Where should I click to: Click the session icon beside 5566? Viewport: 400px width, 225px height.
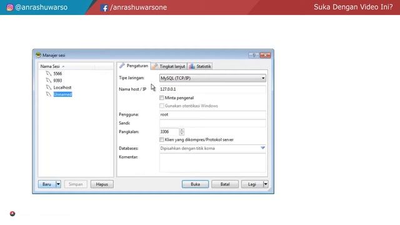(49, 74)
